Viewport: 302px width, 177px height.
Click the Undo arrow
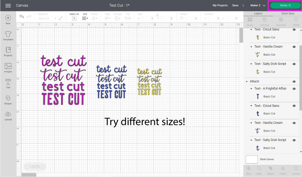tap(22, 16)
